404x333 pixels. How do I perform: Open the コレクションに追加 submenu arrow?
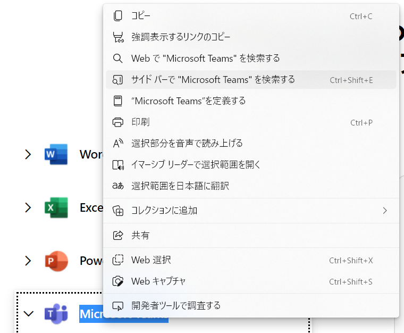[x=385, y=211]
